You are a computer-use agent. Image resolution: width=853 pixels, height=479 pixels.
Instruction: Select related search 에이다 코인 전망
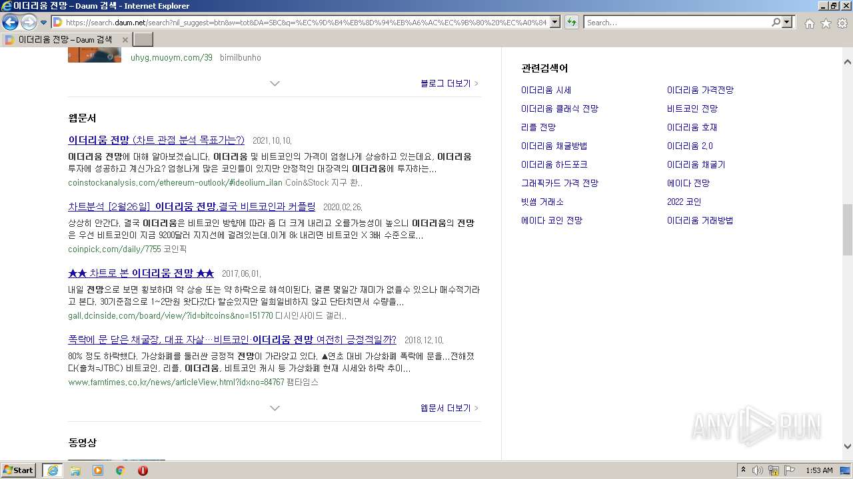tap(552, 220)
